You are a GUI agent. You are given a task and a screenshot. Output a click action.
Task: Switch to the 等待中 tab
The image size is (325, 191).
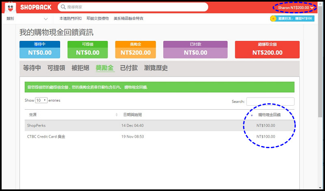coord(32,68)
